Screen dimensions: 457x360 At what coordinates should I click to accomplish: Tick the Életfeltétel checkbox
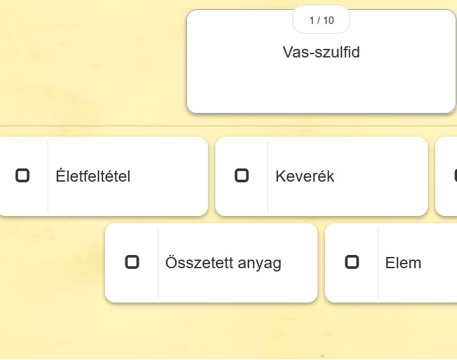pyautogui.click(x=22, y=176)
